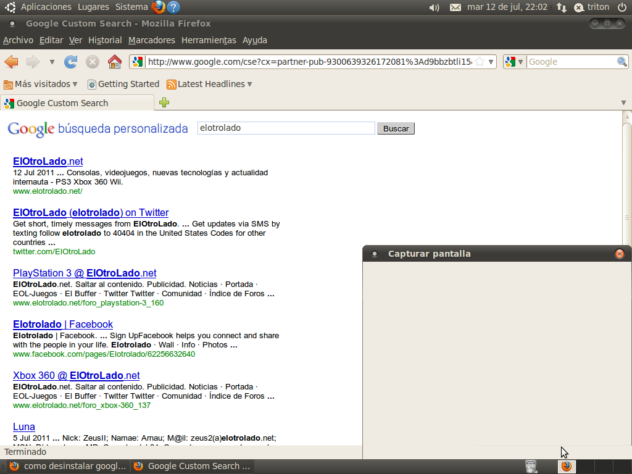Open the mail indicator envelope icon
This screenshot has width=632, height=474.
click(455, 7)
